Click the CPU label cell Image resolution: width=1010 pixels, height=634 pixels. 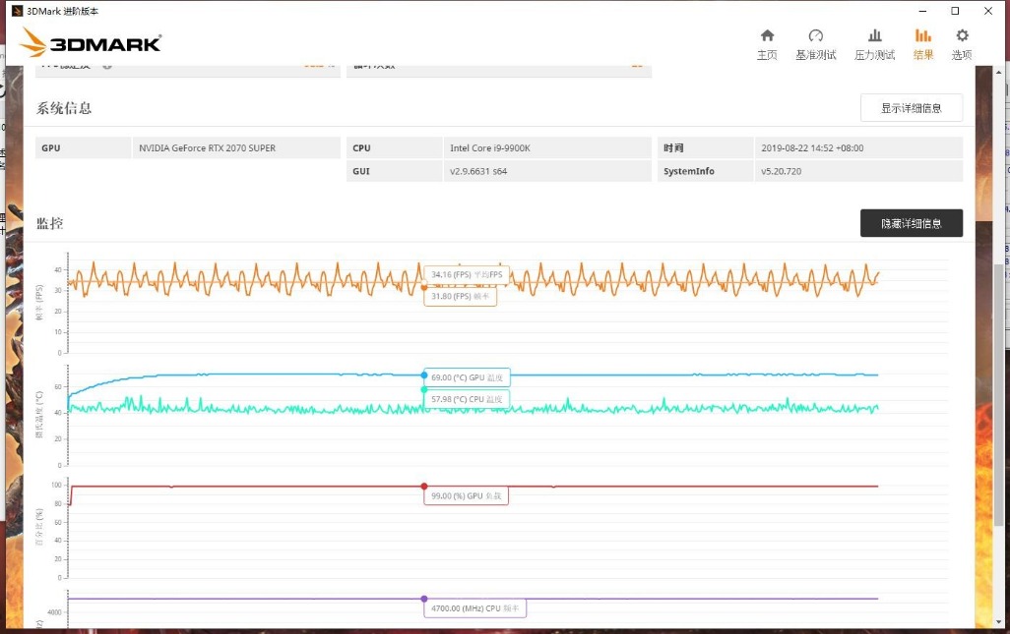pos(394,147)
